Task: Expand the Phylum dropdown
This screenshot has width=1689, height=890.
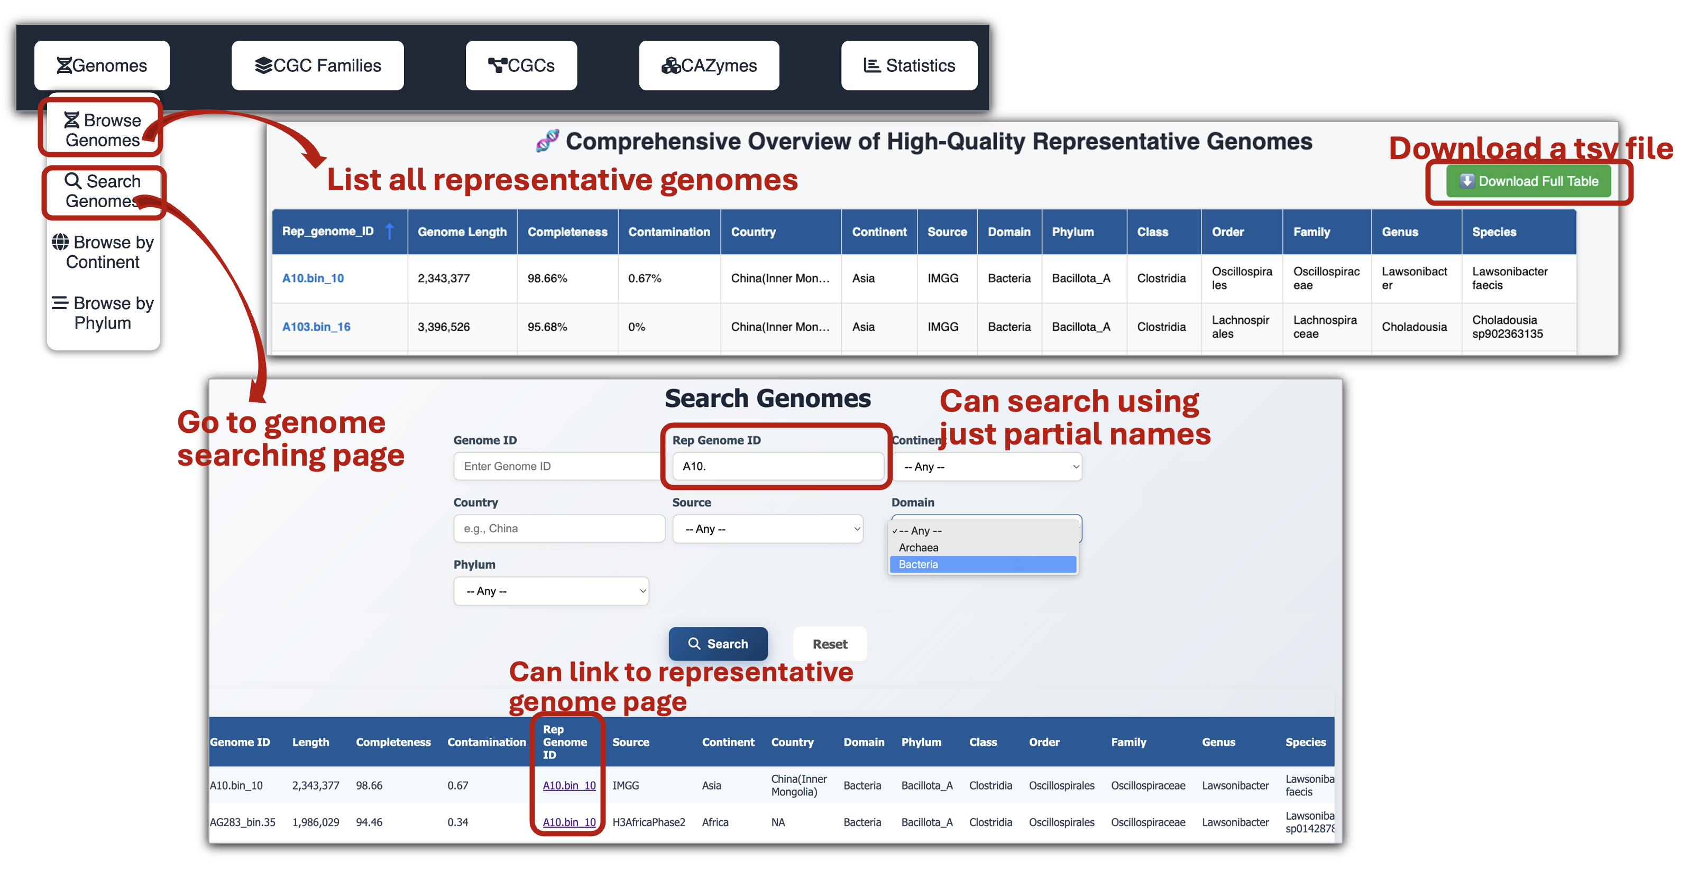Action: click(x=551, y=590)
